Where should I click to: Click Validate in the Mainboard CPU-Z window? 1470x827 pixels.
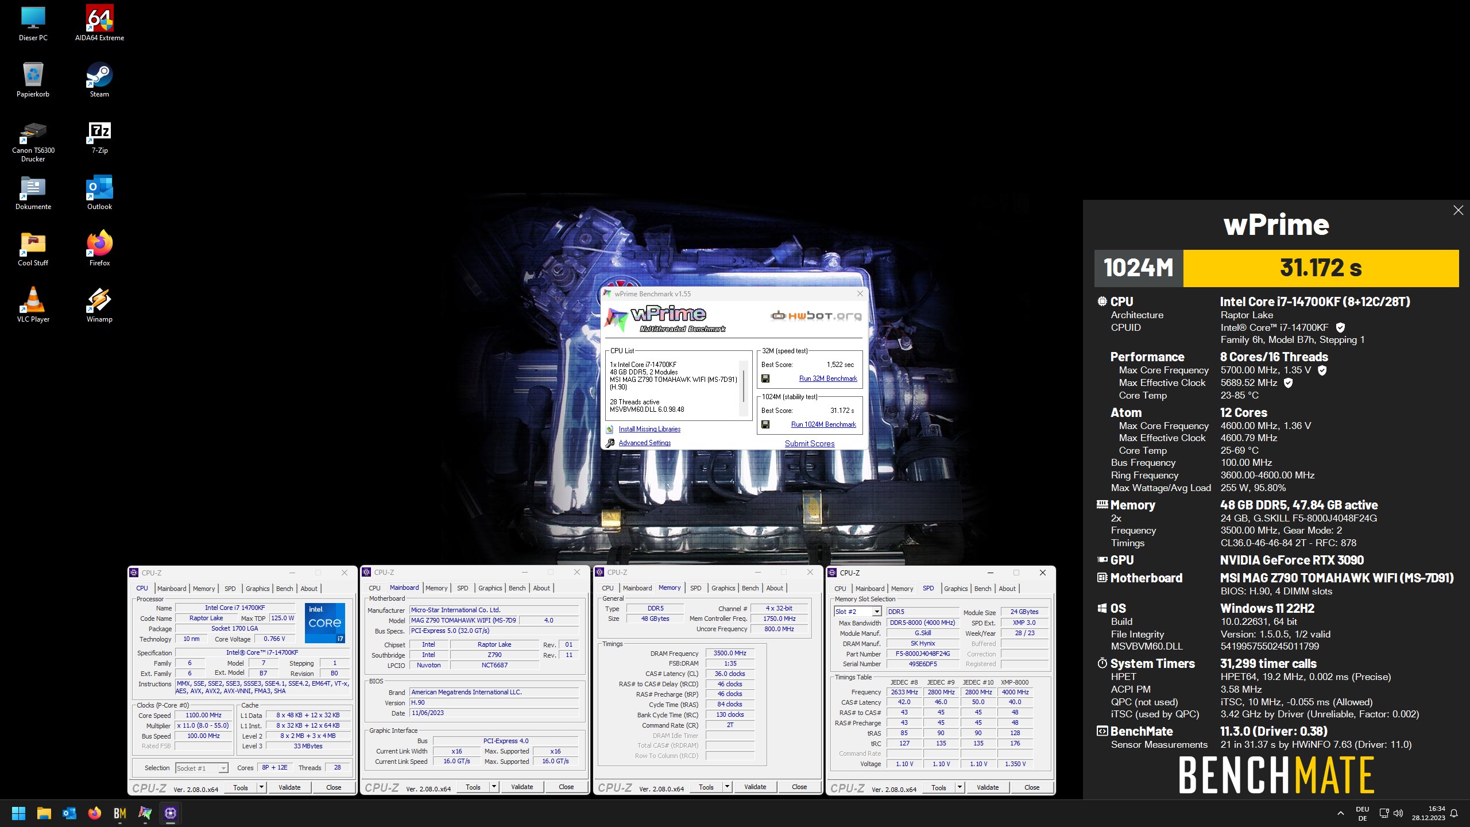tap(522, 787)
